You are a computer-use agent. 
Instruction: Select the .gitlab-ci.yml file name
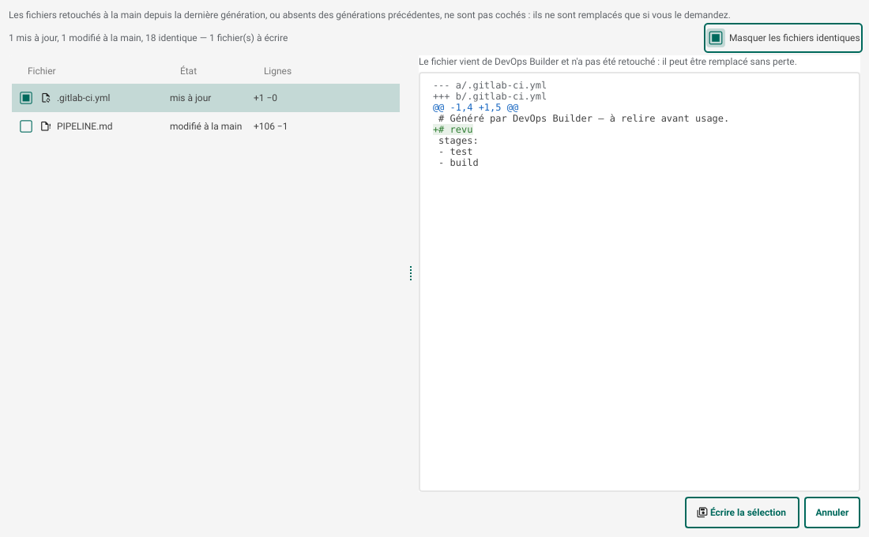[84, 98]
